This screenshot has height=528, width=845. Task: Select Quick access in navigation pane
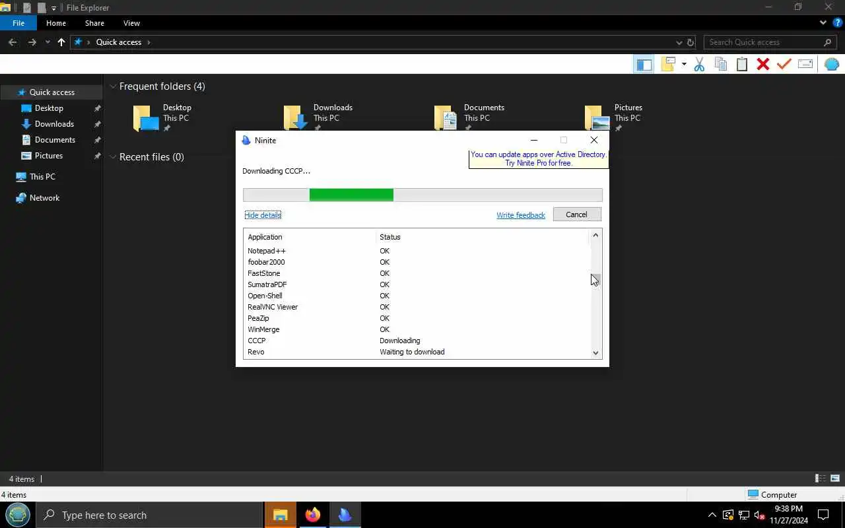(x=51, y=92)
